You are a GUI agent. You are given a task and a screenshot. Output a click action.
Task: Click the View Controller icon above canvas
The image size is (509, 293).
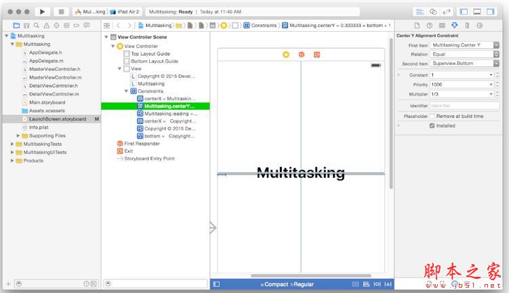click(x=286, y=54)
